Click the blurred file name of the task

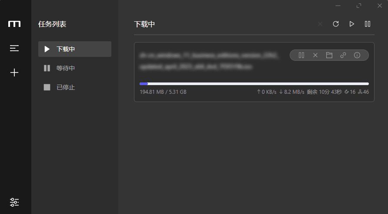pos(208,61)
